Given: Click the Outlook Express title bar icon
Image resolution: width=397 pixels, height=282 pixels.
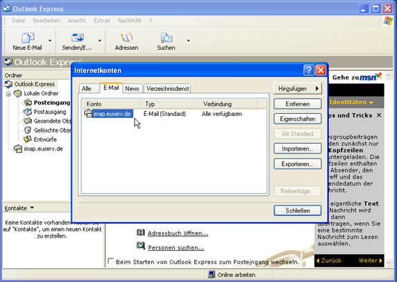Looking at the screenshot, I should [7, 8].
